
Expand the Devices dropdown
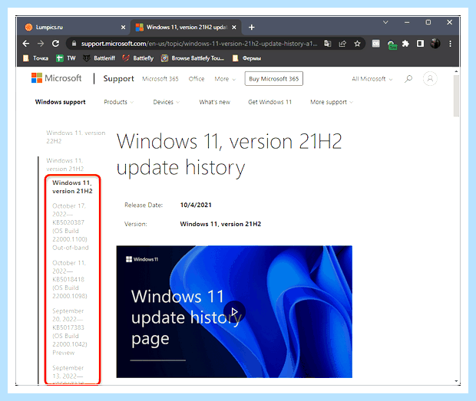coord(167,102)
